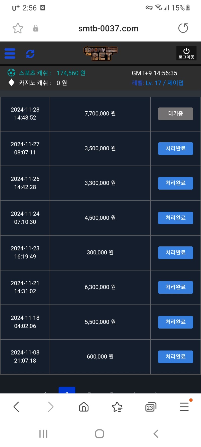201x447 pixels.
Task: Open the blue hamburger menu
Action: (x=10, y=54)
